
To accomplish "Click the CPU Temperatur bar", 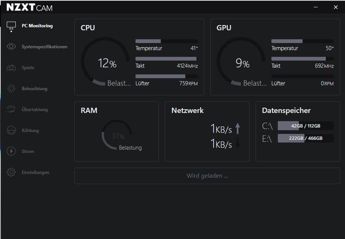I will click(x=166, y=41).
